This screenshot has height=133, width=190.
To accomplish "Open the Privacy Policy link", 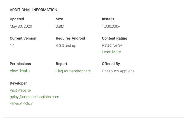I will click(21, 103).
